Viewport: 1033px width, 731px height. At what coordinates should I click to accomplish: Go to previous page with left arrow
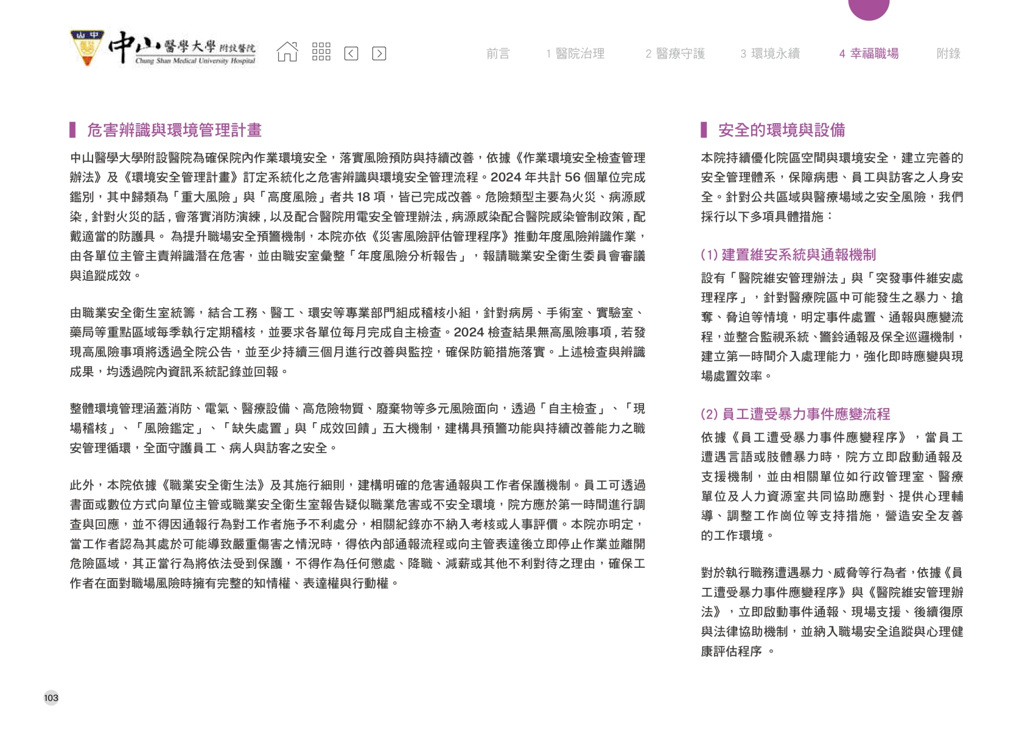pos(351,54)
